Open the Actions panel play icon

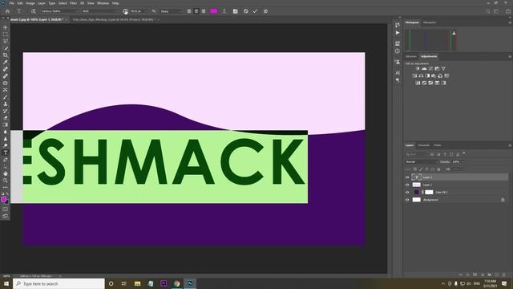point(398,33)
